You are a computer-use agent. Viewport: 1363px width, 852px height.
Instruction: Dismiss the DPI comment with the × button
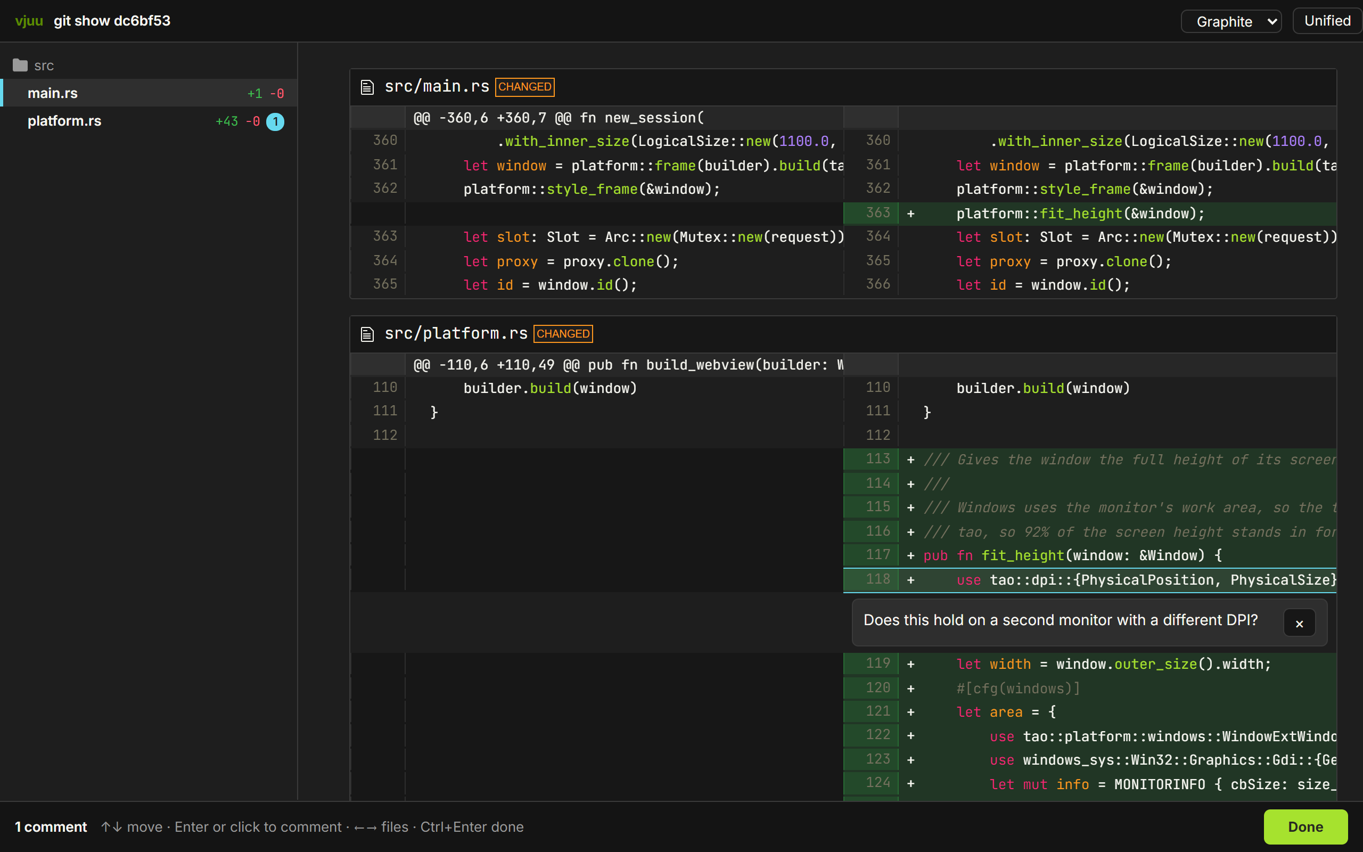point(1299,622)
